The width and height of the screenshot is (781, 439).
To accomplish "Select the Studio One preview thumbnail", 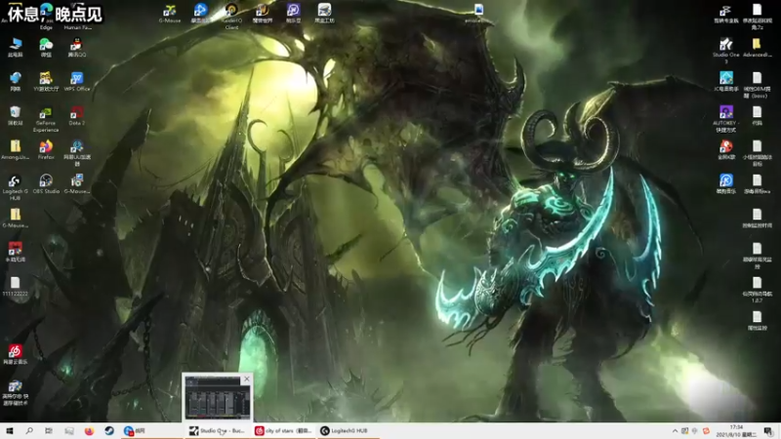I will pyautogui.click(x=217, y=397).
